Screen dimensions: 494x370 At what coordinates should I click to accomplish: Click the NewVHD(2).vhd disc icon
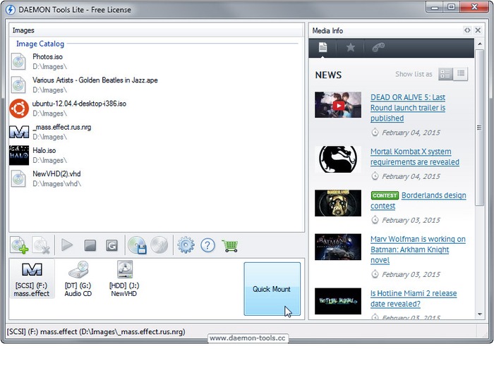(x=18, y=178)
